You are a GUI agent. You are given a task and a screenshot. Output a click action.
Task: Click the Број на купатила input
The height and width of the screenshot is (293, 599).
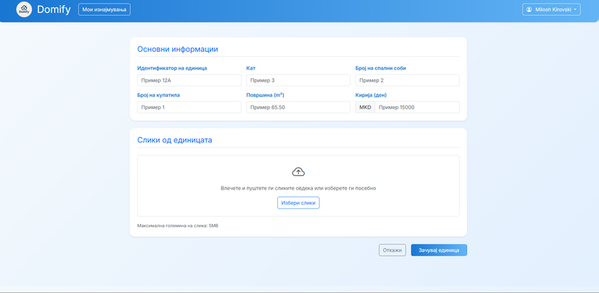[x=189, y=107]
